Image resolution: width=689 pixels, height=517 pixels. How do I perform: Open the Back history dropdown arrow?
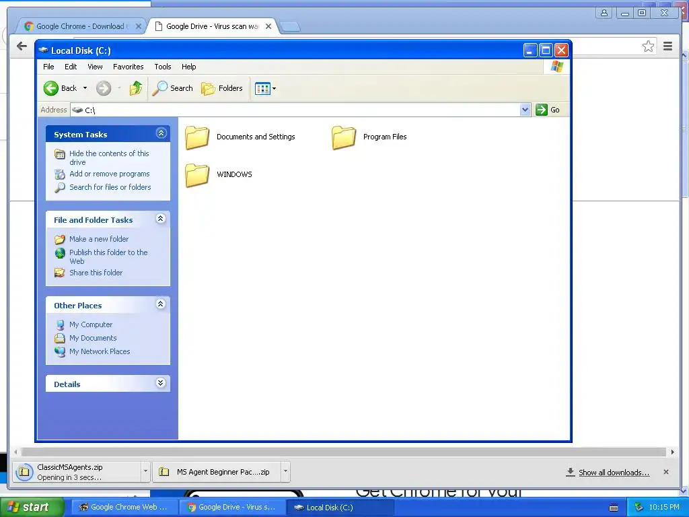tap(85, 88)
